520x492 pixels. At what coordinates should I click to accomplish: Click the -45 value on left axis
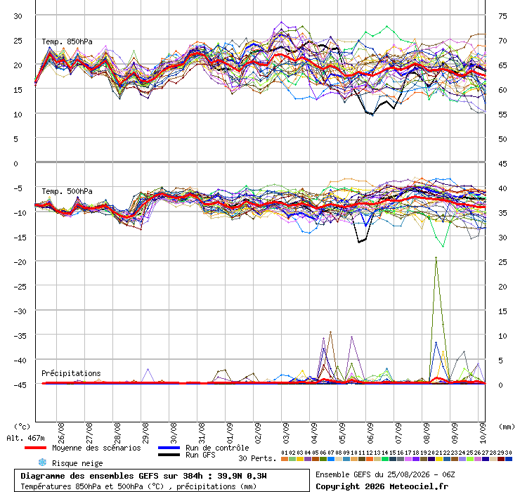coord(20,385)
